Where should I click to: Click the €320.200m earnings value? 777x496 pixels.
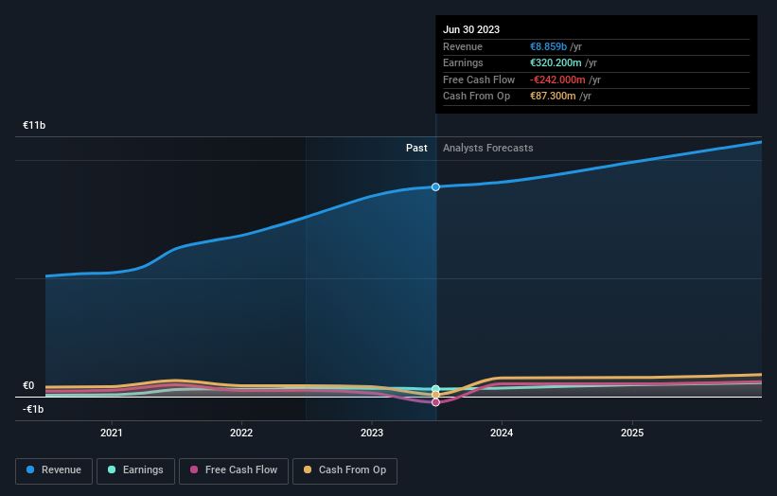[x=556, y=62]
